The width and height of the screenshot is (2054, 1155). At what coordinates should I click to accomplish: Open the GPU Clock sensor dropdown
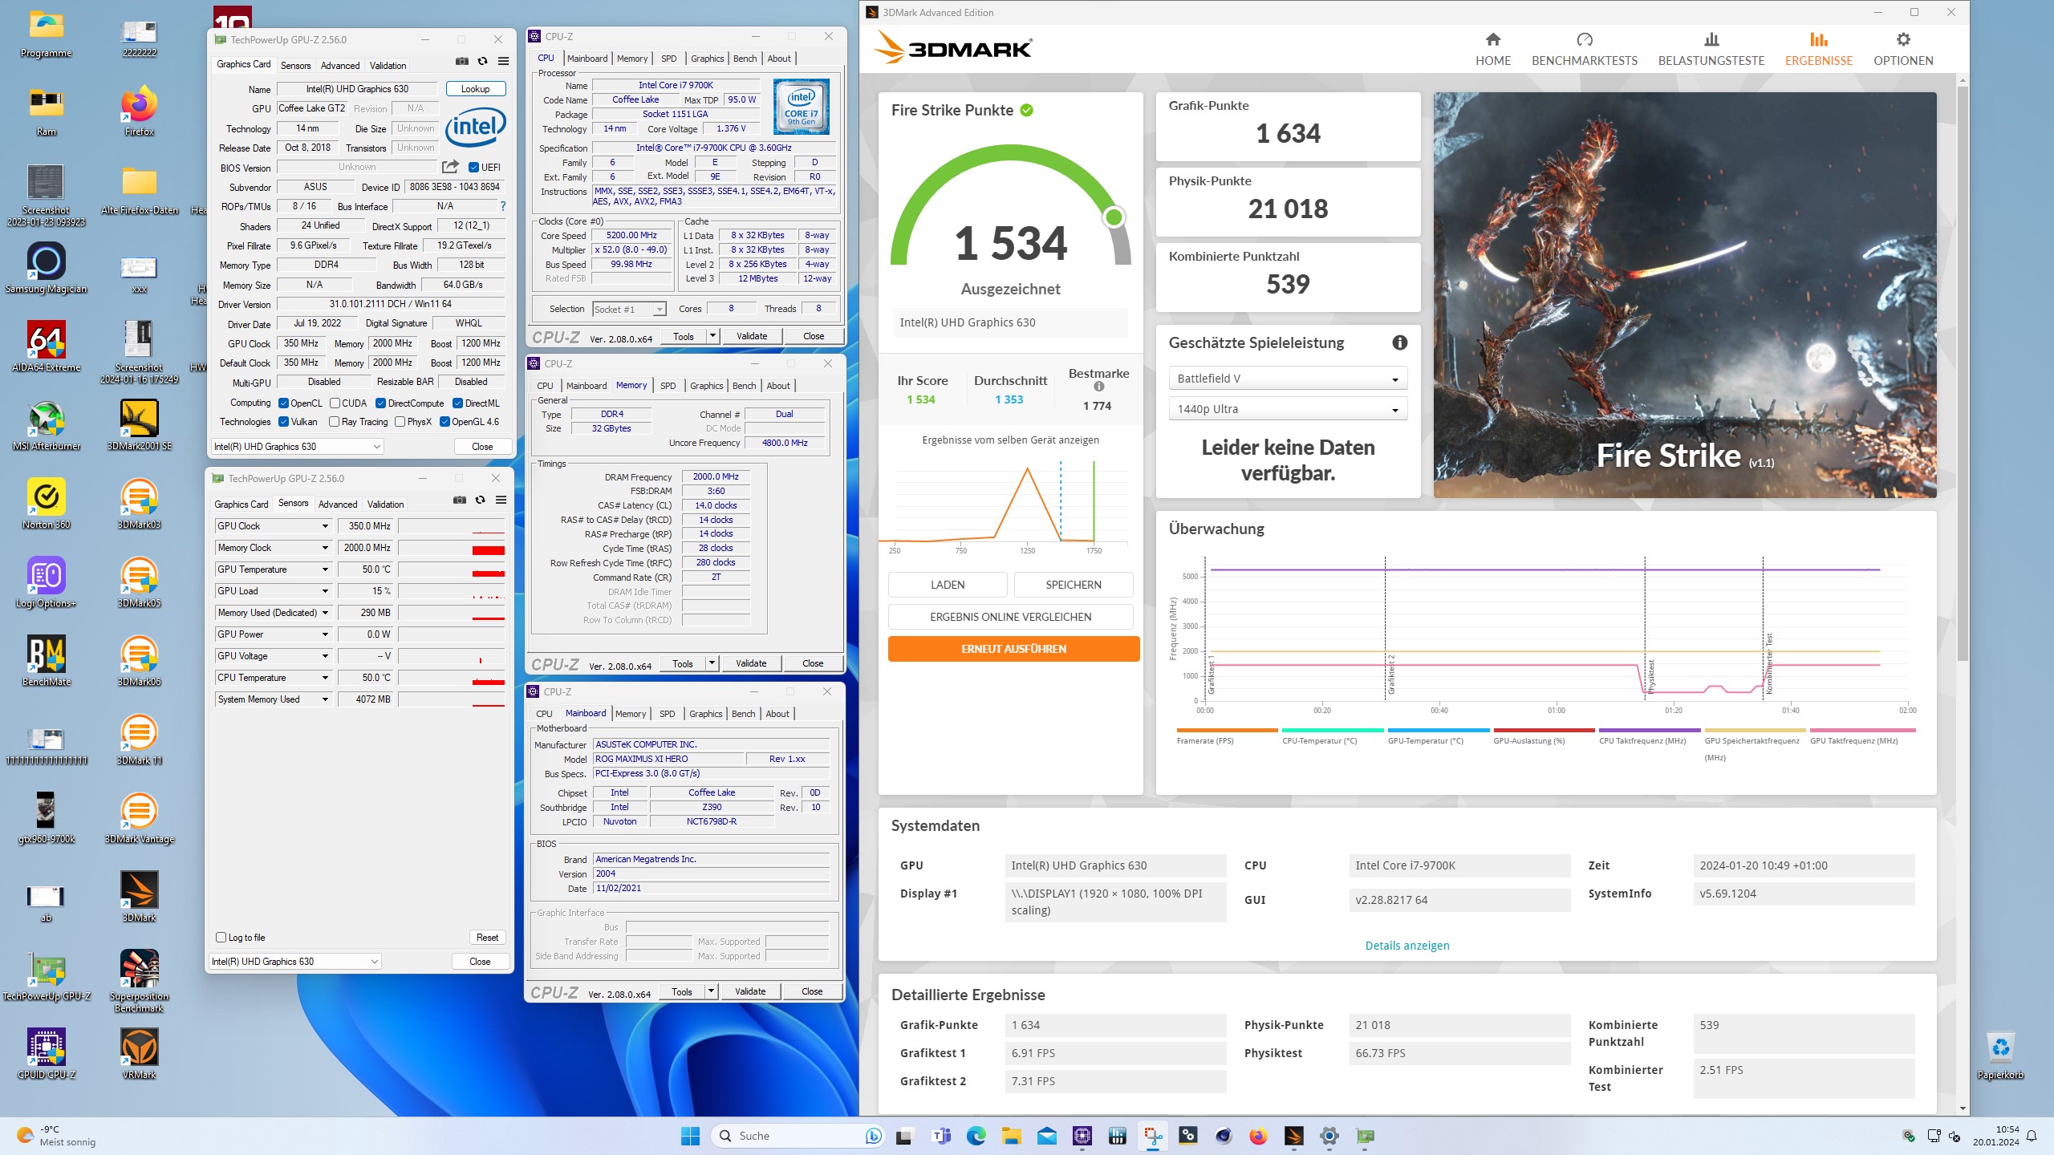[325, 526]
